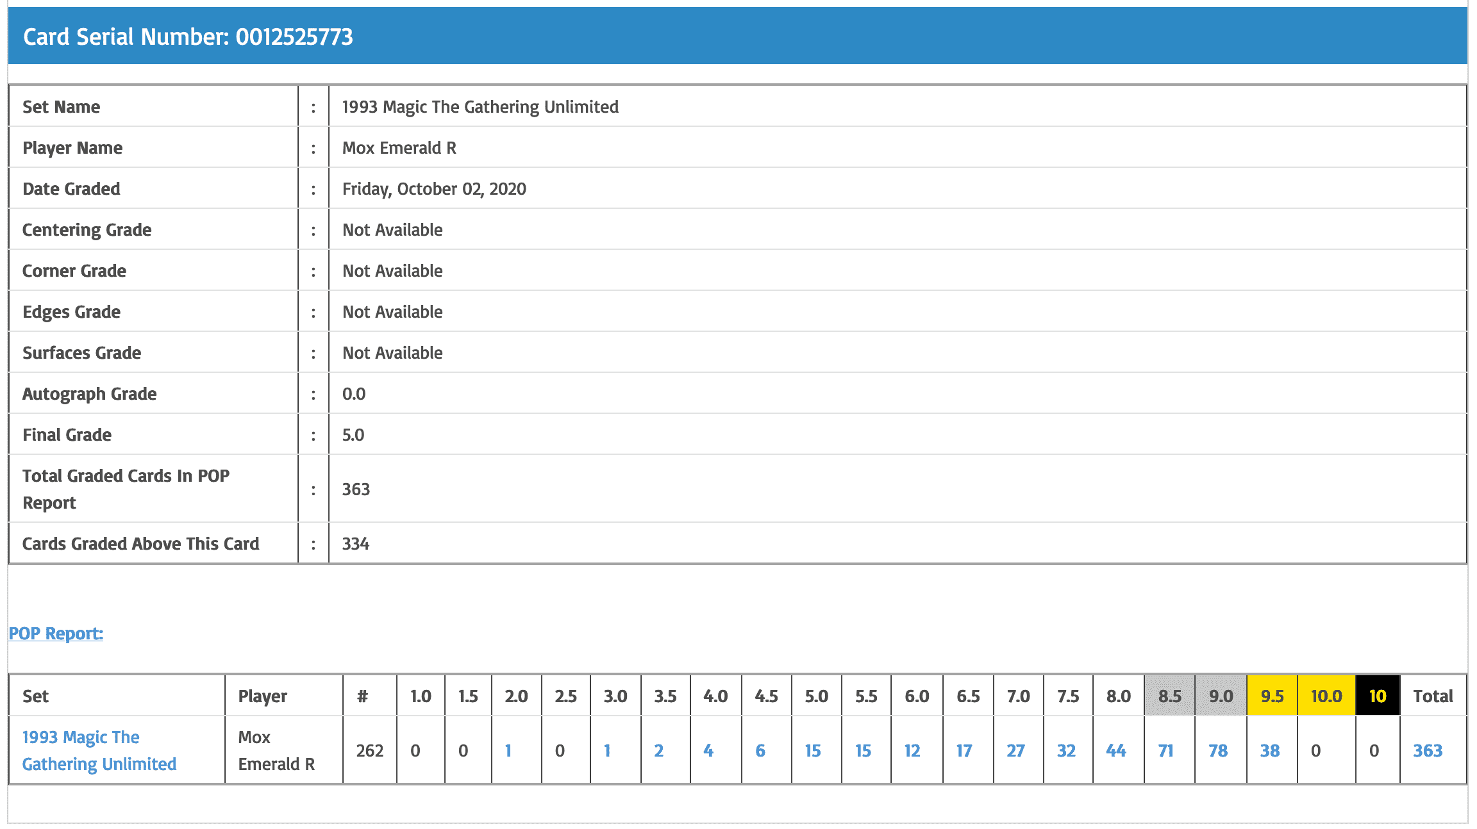
Task: Click the 7.0 grade count of 27
Action: 1015,750
